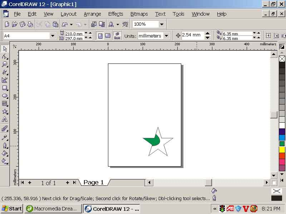The width and height of the screenshot is (286, 214).
Task: Select the Interactive Fill tool
Action: click(5, 161)
